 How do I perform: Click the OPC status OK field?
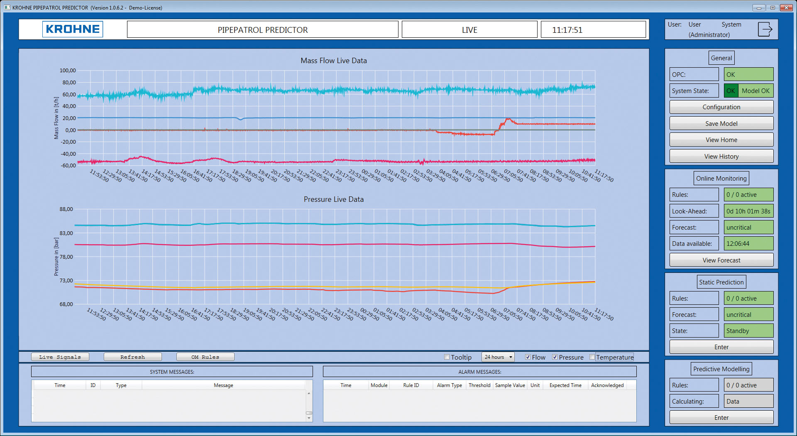click(749, 75)
